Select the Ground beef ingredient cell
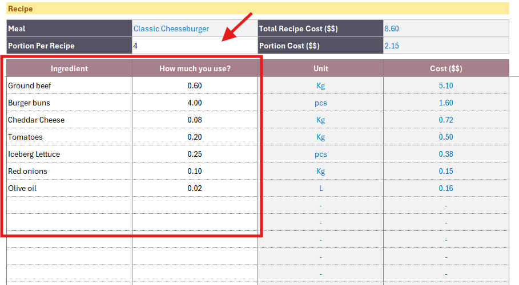The width and height of the screenshot is (519, 285). 69,85
